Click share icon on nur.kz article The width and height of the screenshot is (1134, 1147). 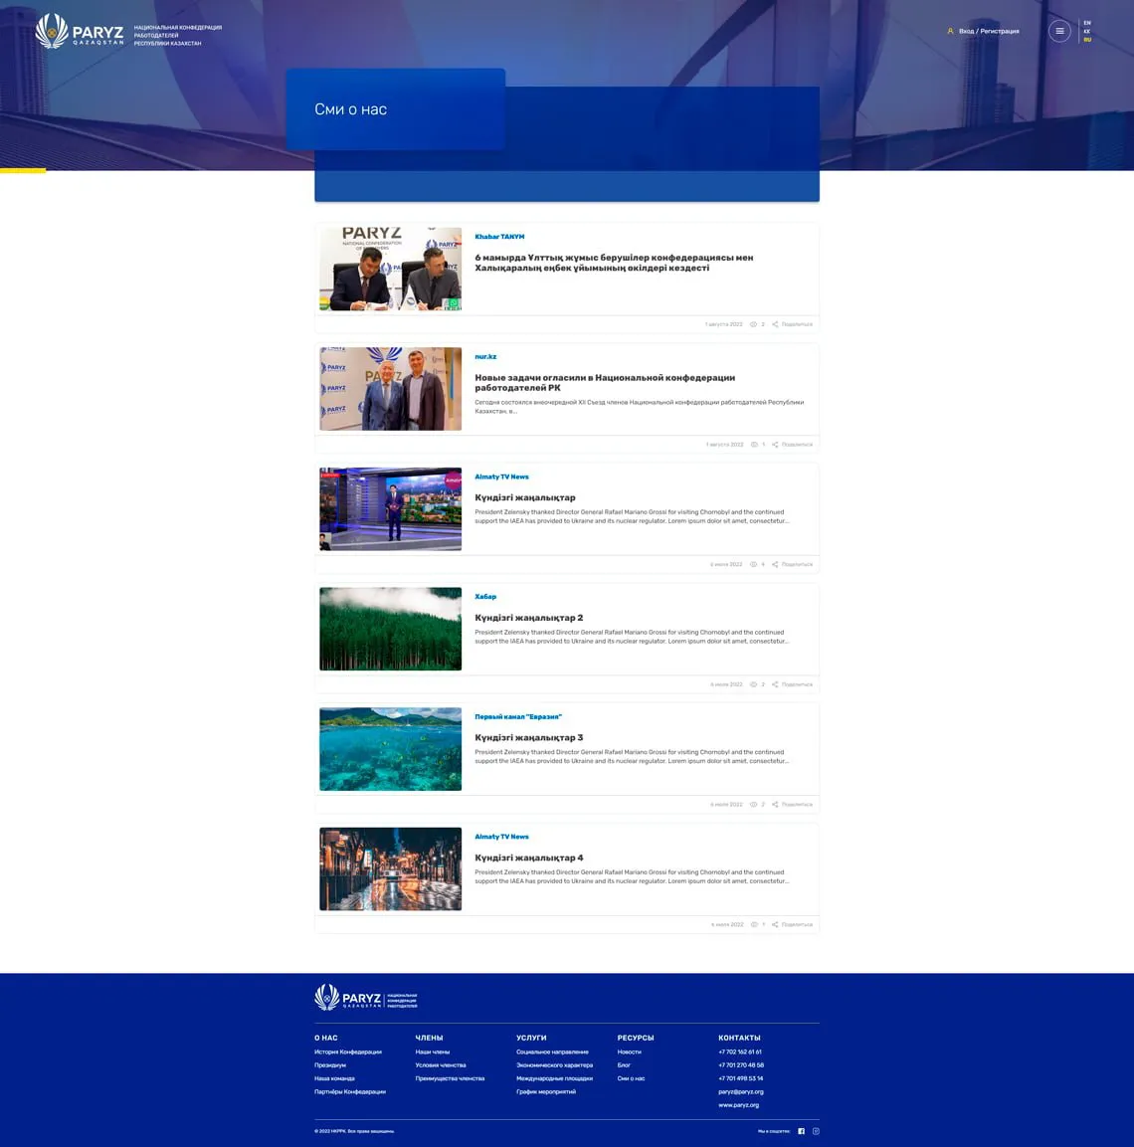(x=775, y=445)
